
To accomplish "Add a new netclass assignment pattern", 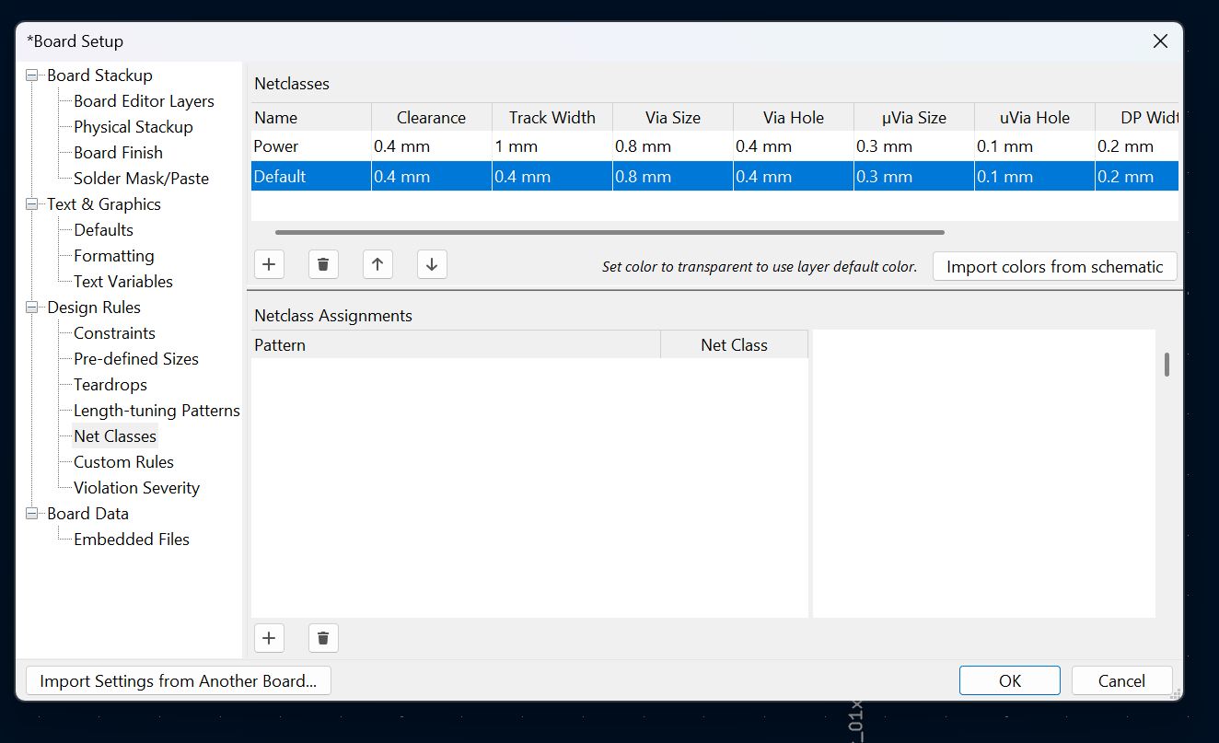I will click(269, 637).
